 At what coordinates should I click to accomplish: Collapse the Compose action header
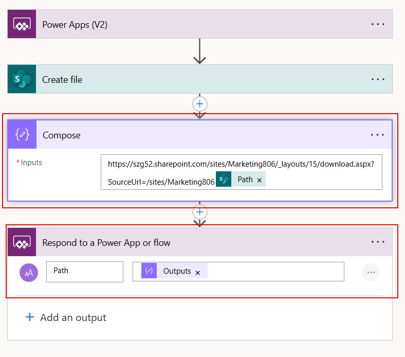[x=200, y=134]
